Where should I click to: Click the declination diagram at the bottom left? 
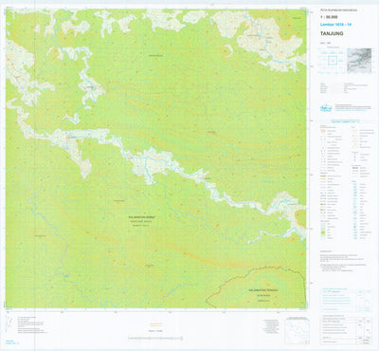coord(9,323)
